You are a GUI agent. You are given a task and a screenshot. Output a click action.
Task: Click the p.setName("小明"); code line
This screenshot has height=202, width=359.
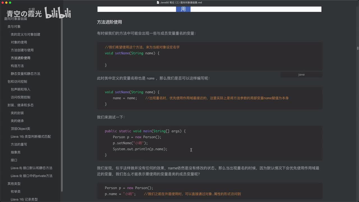coord(130,143)
